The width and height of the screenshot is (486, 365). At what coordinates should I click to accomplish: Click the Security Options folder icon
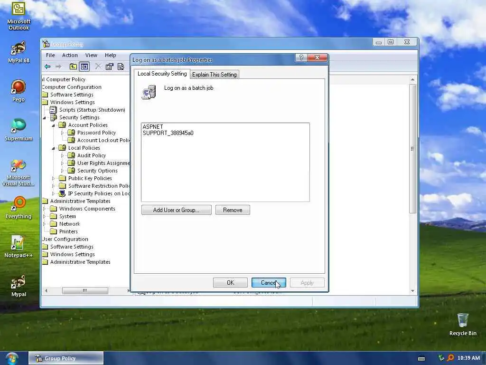click(71, 171)
